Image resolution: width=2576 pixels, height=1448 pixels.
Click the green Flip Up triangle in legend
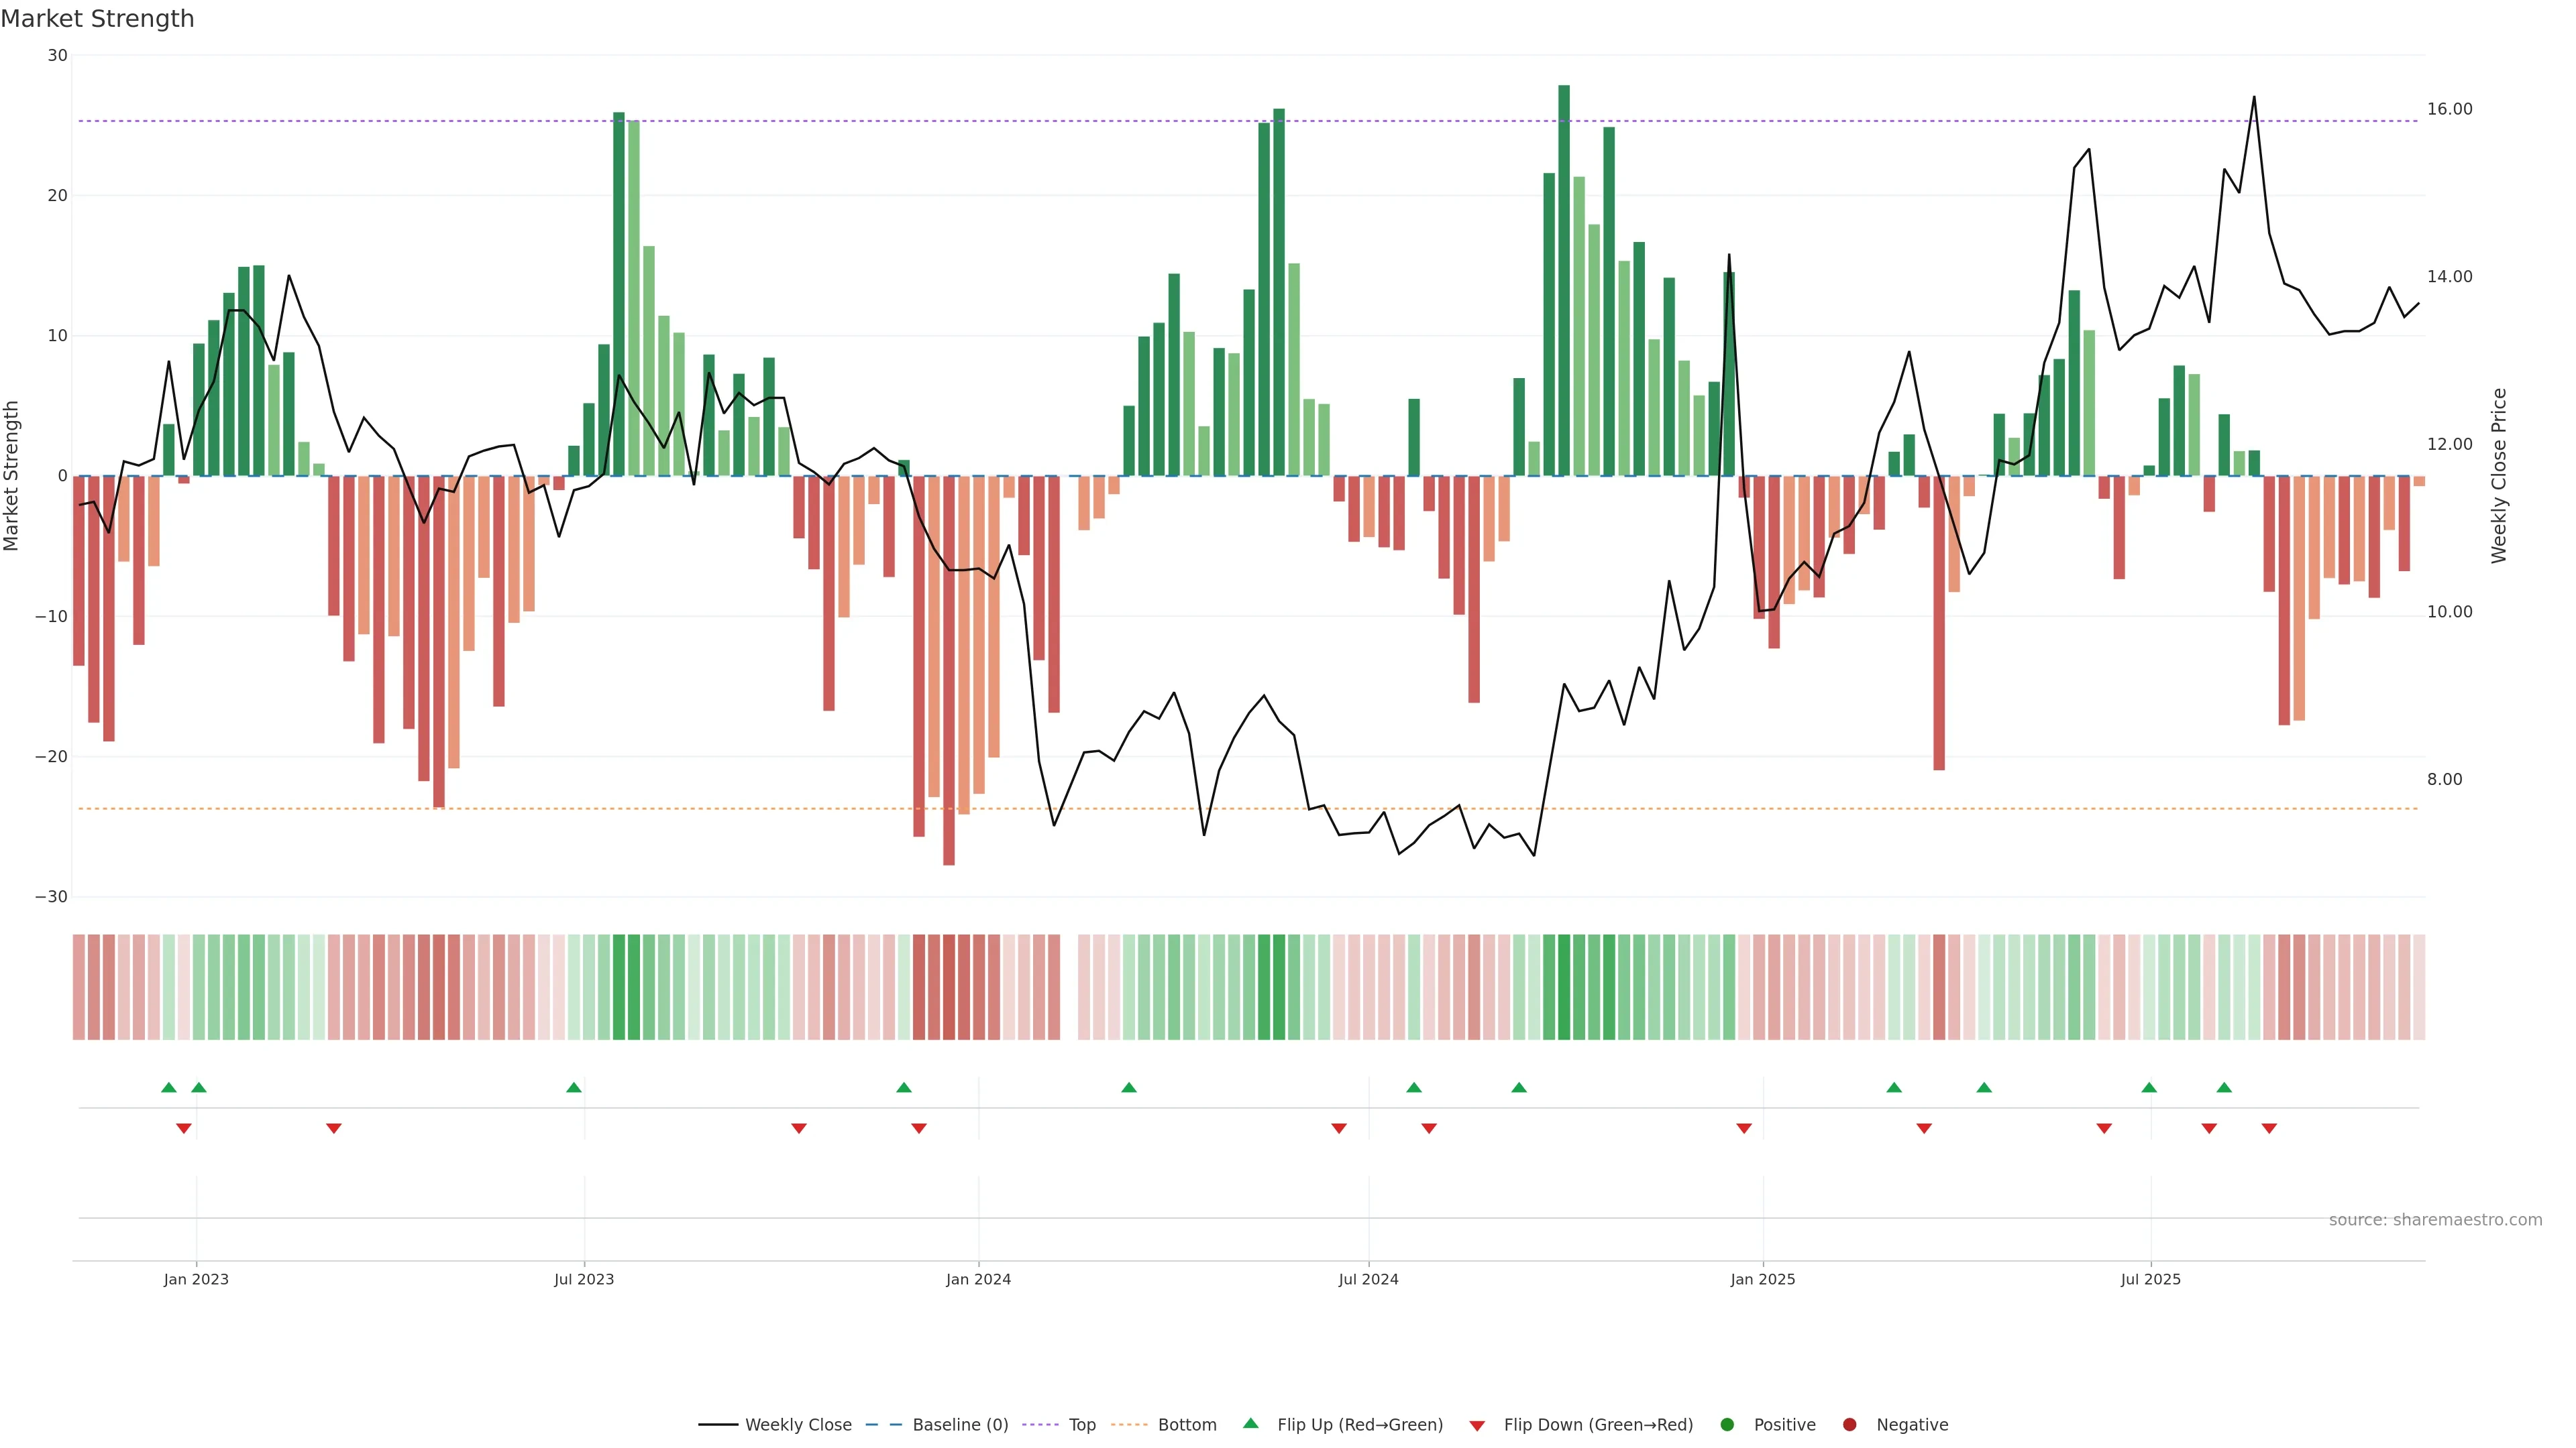[x=1250, y=1423]
